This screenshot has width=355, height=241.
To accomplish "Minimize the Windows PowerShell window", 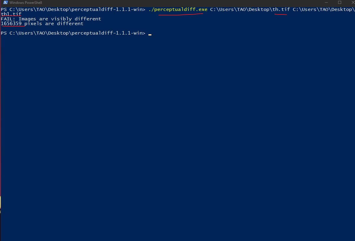I will [x=326, y=3].
